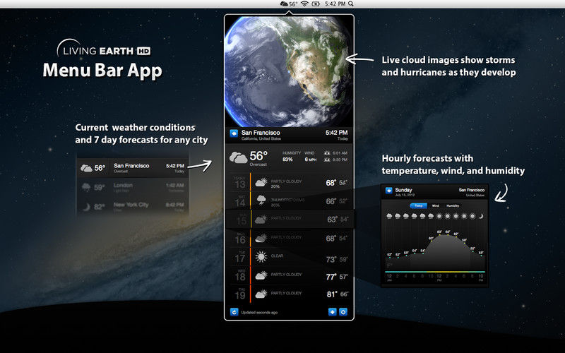Image resolution: width=565 pixels, height=353 pixels.
Task: Click the Sunday heading in hourly panel
Action: (x=403, y=190)
